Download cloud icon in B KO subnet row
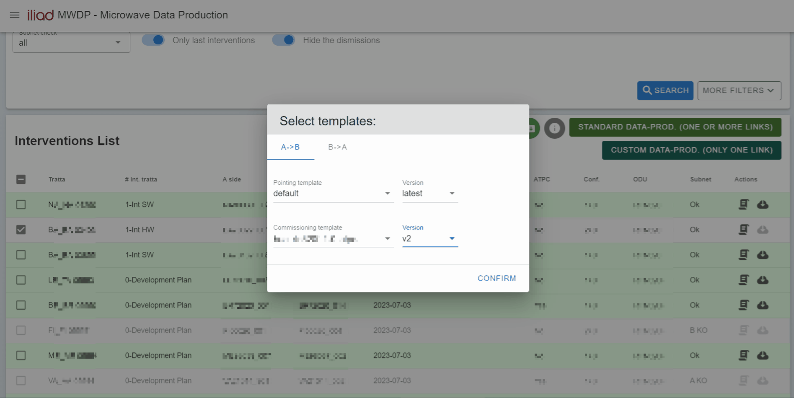 (763, 330)
